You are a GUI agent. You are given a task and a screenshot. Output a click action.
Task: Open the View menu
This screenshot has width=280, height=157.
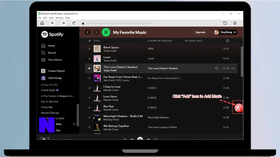coord(51,18)
